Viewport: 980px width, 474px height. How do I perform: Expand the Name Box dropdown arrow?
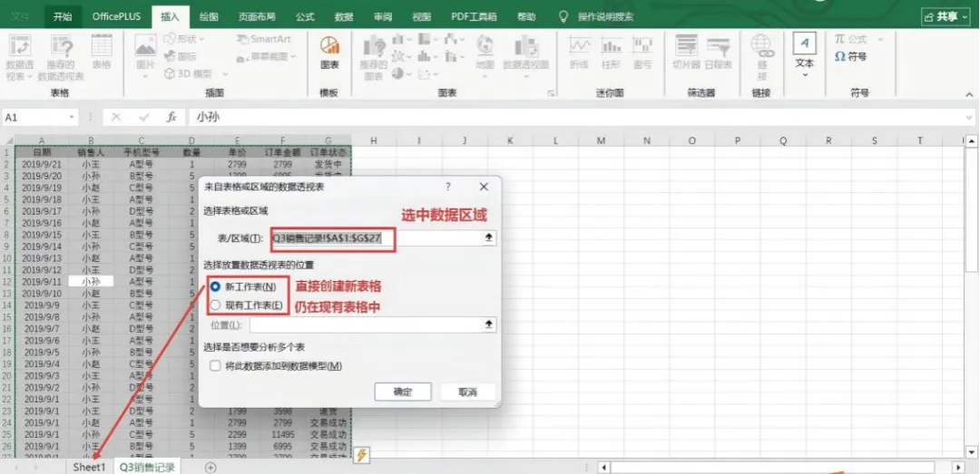(x=73, y=117)
